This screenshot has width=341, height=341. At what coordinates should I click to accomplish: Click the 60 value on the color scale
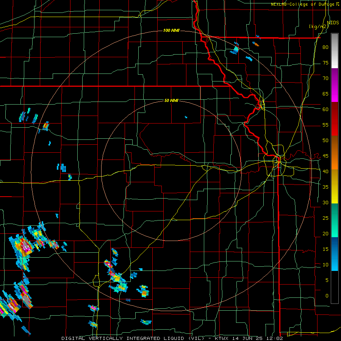pos(325,109)
